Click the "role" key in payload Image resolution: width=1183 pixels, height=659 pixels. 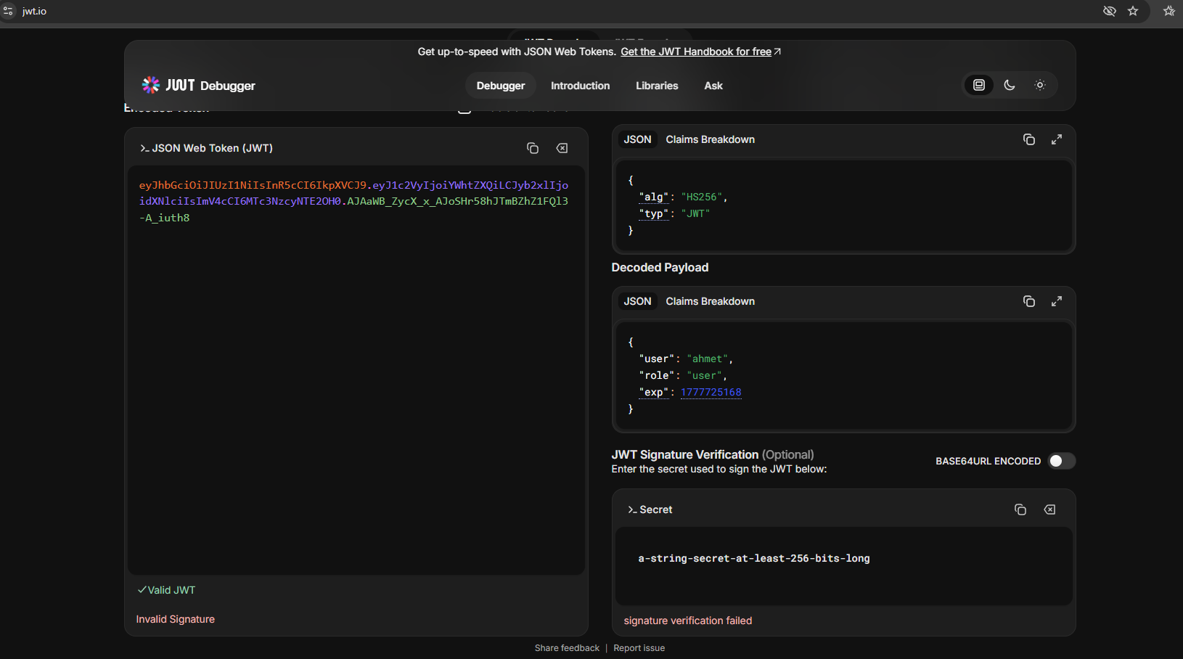[x=656, y=375]
